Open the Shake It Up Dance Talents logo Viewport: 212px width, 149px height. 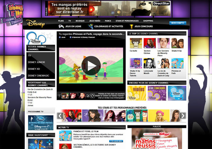coord(13,14)
